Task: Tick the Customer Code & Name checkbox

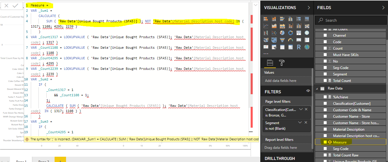Action: (x=325, y=110)
